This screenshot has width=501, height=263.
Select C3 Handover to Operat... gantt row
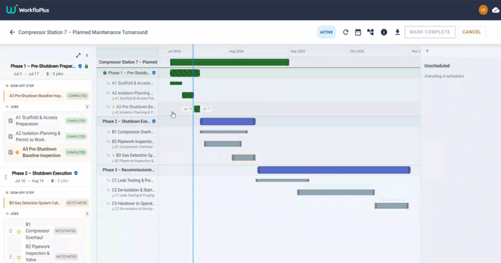coord(128,205)
